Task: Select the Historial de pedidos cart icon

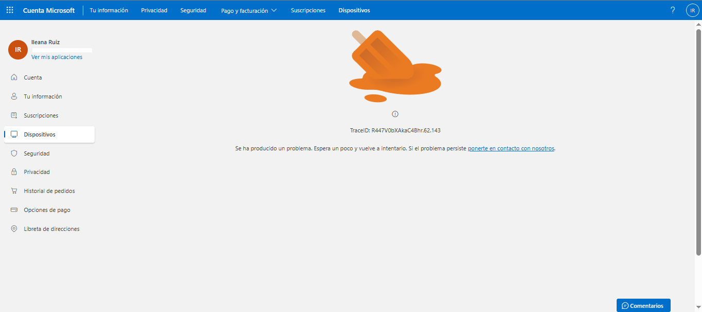Action: pyautogui.click(x=14, y=190)
